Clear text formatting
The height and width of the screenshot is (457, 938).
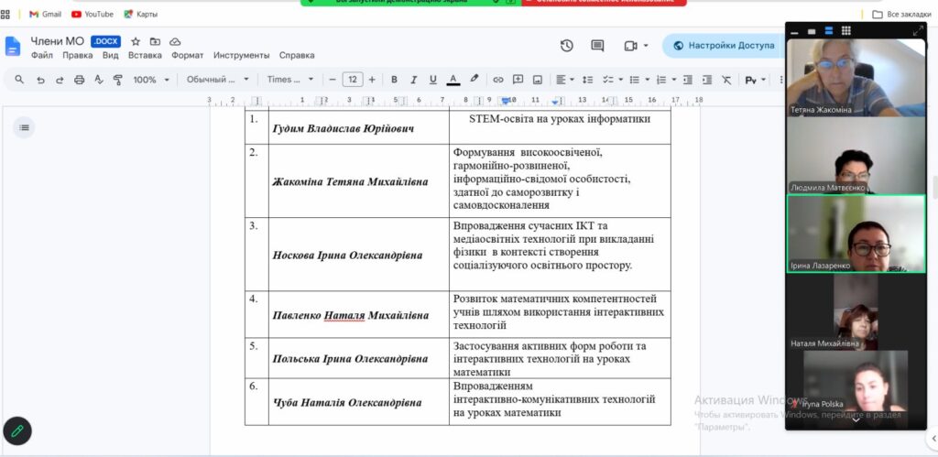pos(726,79)
